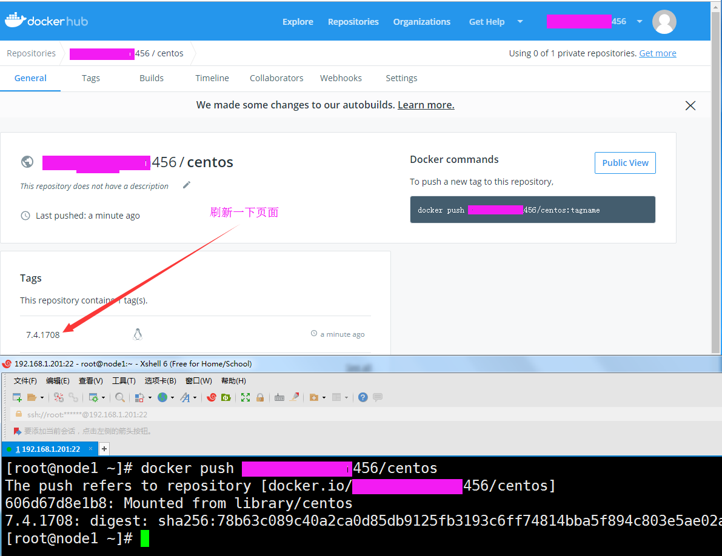Expand the Font dropdown arrow in Xshell
Image resolution: width=722 pixels, height=556 pixels.
click(195, 398)
